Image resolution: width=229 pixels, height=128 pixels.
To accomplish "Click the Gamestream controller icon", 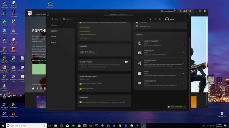I will click(140, 53).
